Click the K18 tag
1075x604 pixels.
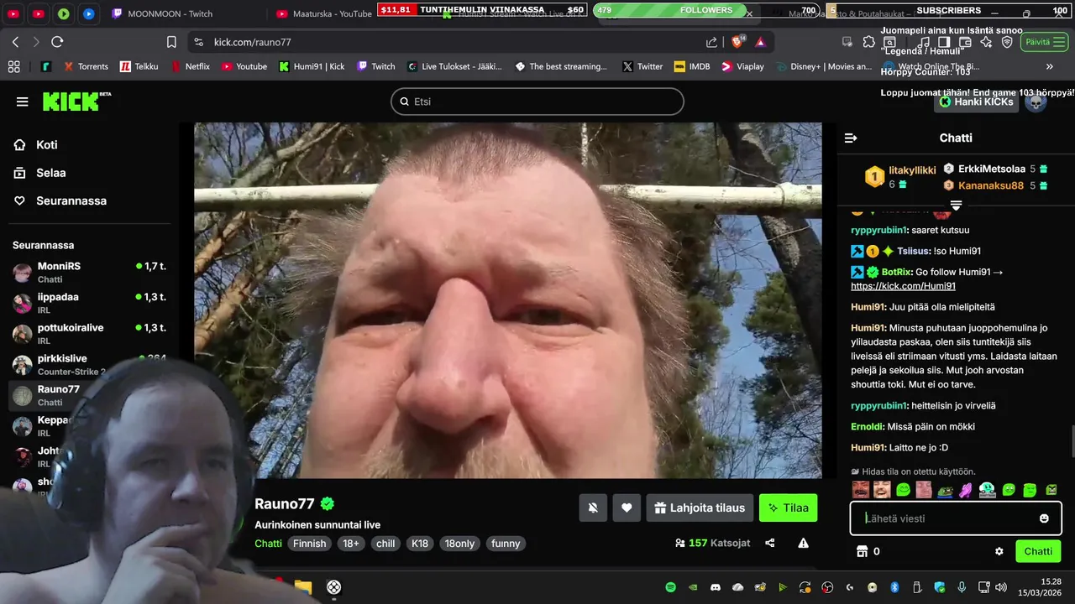tap(420, 544)
